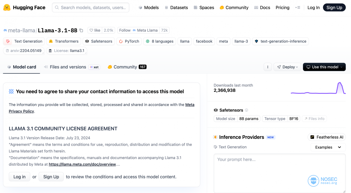
Task: Open the Meta Privacy Policy link
Action: coord(190,105)
